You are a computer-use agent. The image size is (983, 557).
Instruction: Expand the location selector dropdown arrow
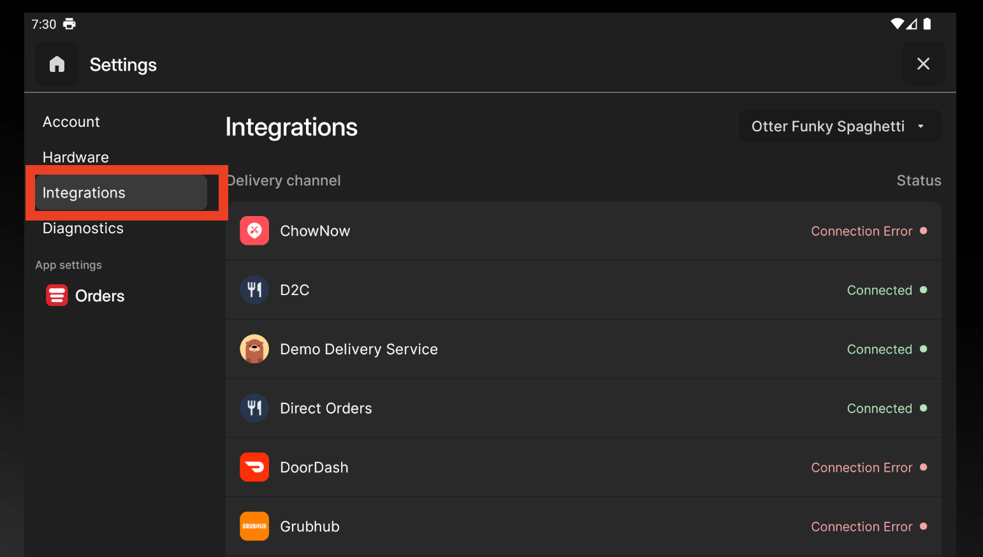921,126
